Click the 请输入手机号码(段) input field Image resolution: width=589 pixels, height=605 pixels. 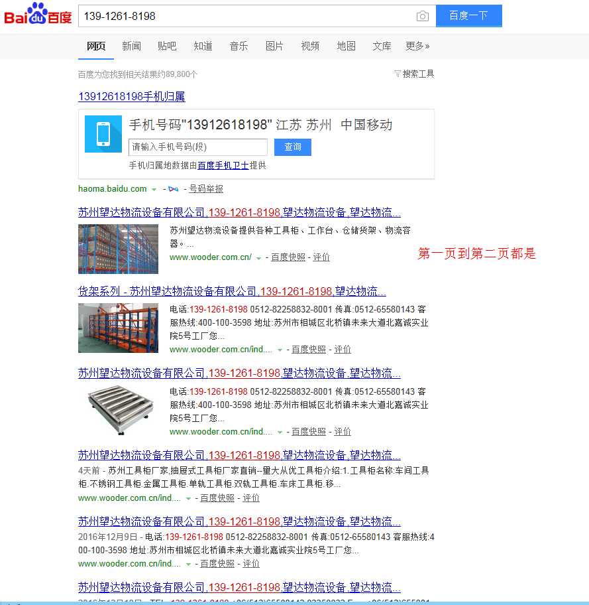[198, 147]
